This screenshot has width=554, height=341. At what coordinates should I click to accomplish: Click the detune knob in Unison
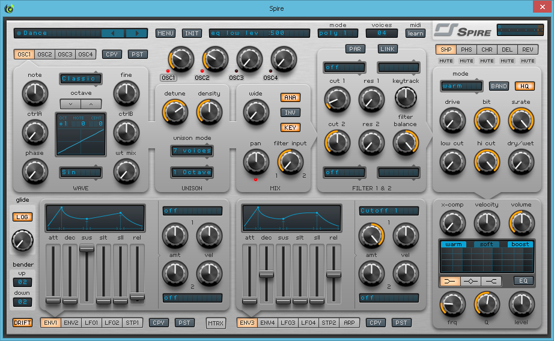pyautogui.click(x=174, y=112)
